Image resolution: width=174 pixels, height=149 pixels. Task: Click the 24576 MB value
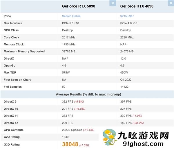coord(127,51)
